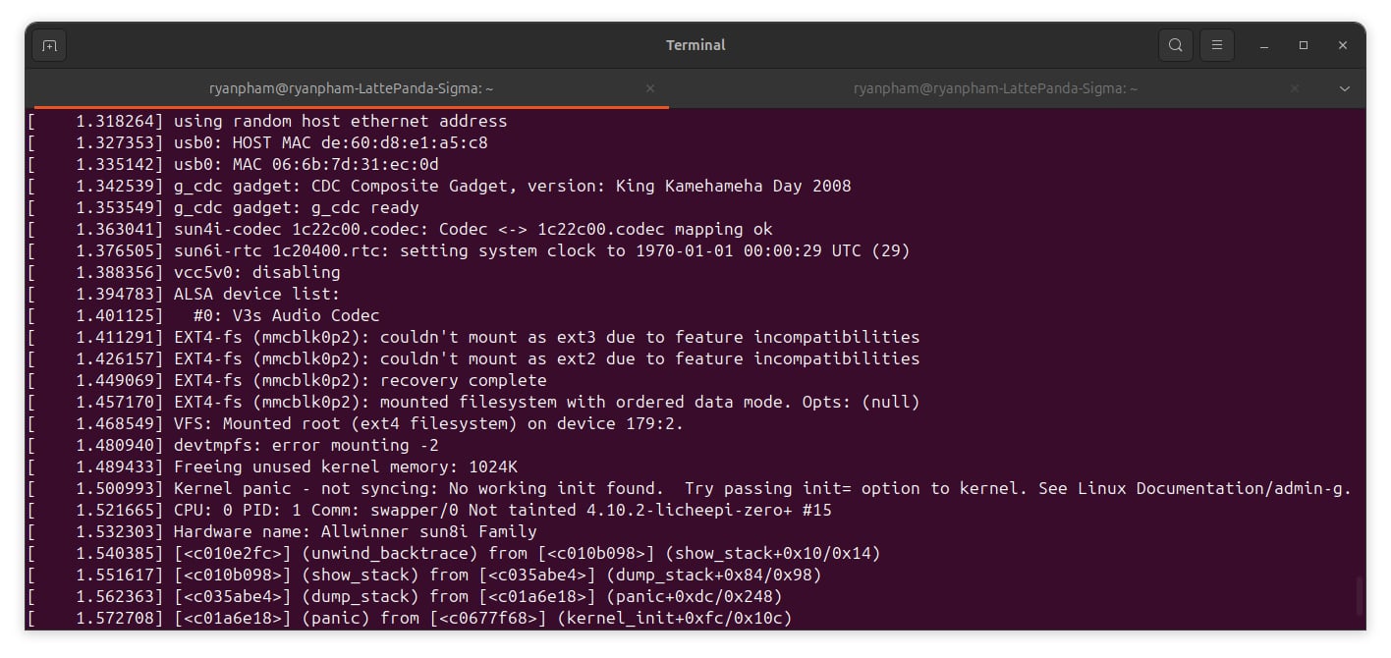This screenshot has height=658, width=1391.
Task: Click the search icon in the header bar
Action: click(1175, 45)
